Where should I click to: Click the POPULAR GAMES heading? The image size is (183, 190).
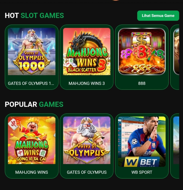34,104
